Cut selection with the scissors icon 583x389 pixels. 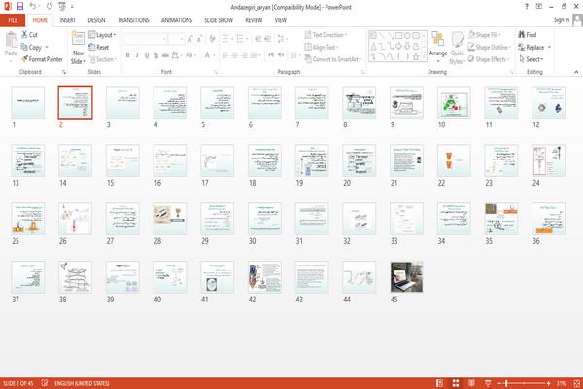click(24, 35)
